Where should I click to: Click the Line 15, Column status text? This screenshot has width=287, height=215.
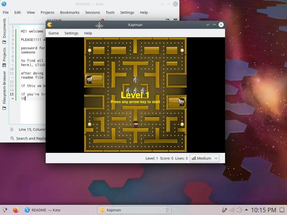(x=32, y=129)
